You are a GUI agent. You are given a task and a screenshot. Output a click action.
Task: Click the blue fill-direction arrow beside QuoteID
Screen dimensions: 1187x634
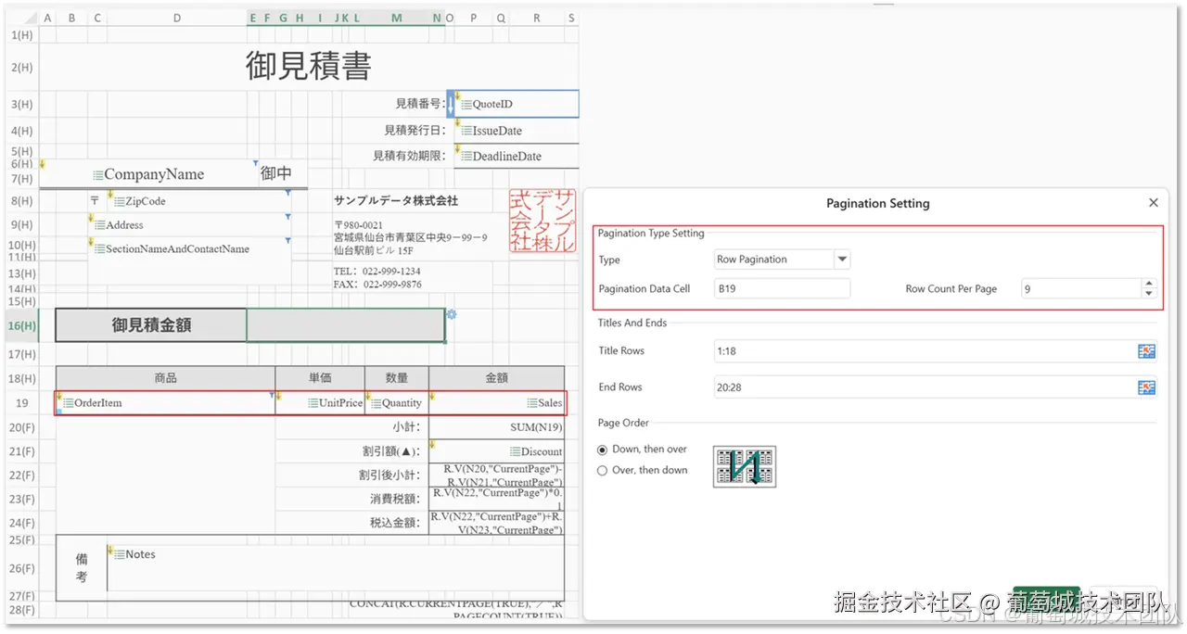point(451,104)
